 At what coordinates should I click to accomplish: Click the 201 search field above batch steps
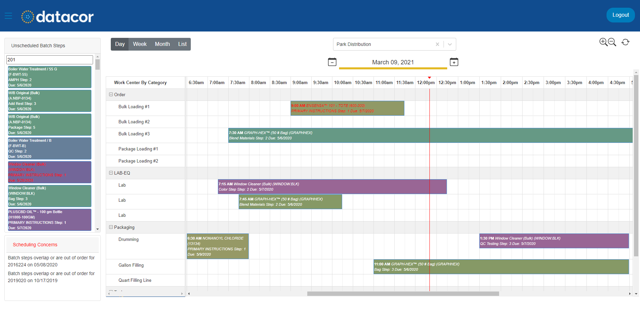point(49,60)
